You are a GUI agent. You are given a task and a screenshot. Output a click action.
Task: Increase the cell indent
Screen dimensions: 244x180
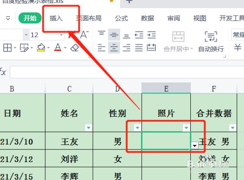coord(151,35)
